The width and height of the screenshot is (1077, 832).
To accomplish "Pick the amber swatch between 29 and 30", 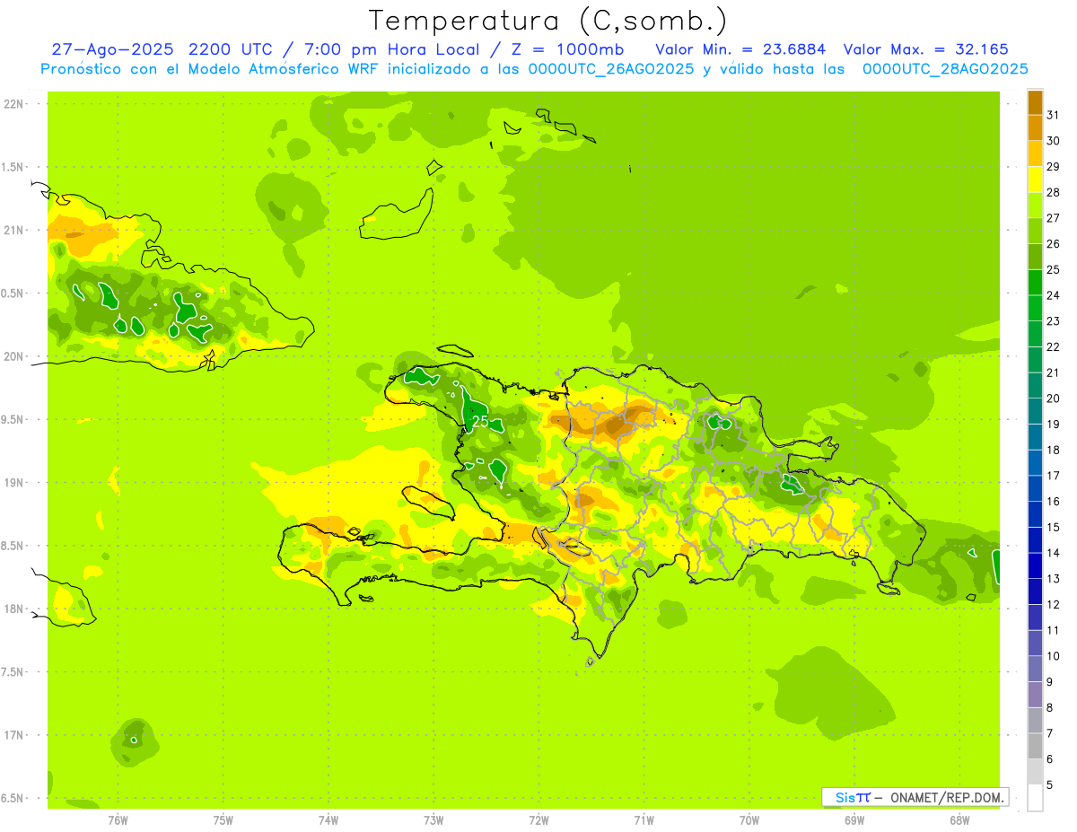I will pyautogui.click(x=1036, y=153).
